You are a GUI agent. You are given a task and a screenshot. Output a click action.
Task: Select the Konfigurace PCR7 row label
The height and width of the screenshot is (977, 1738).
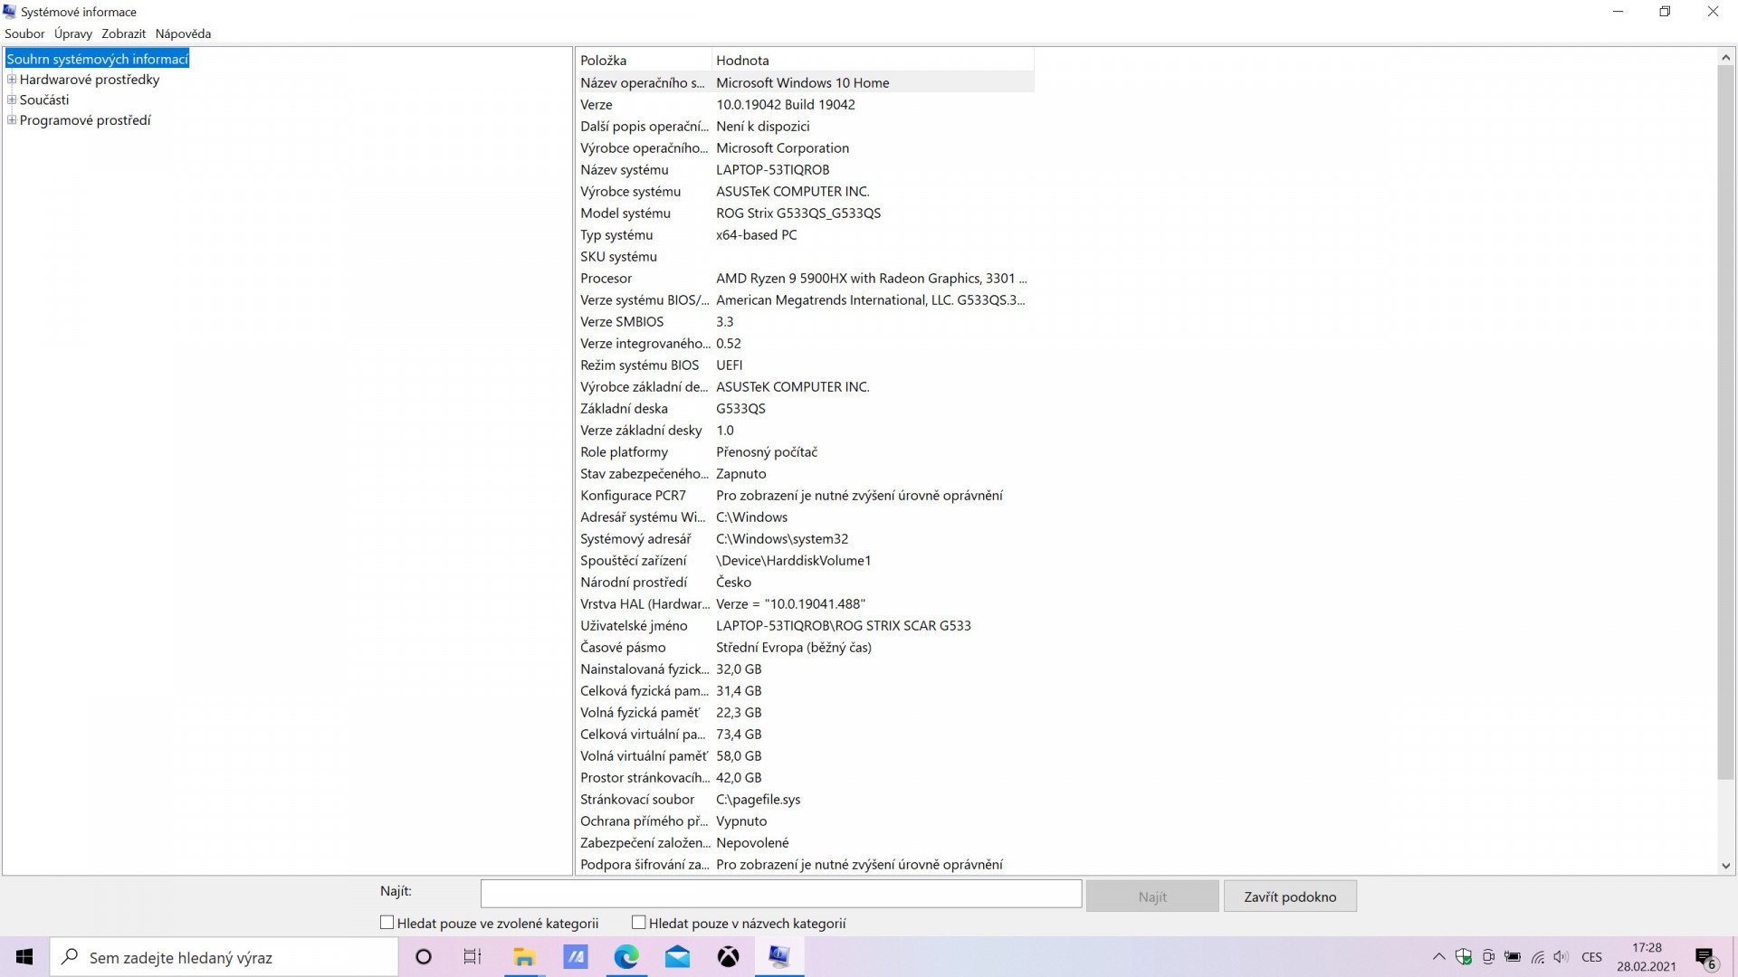pos(633,495)
